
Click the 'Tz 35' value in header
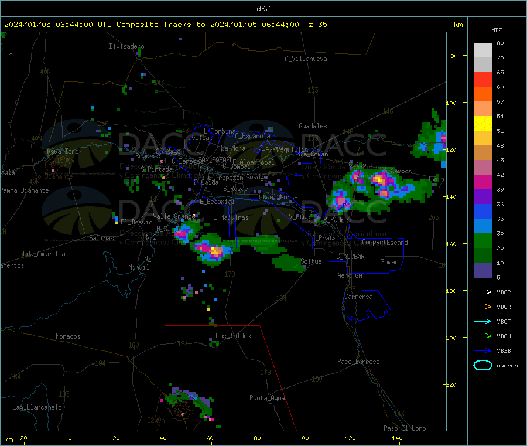click(315, 25)
